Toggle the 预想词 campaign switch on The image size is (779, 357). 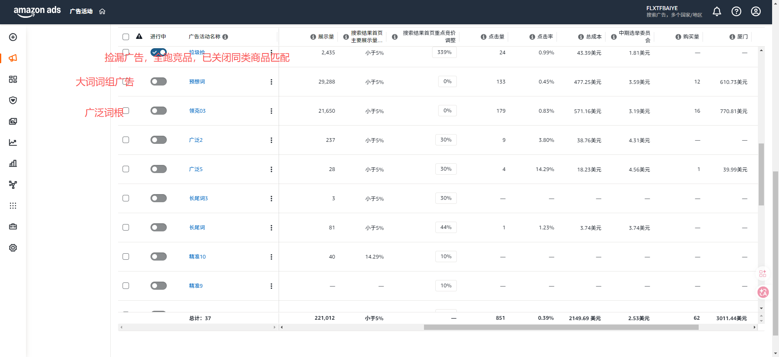(x=159, y=82)
